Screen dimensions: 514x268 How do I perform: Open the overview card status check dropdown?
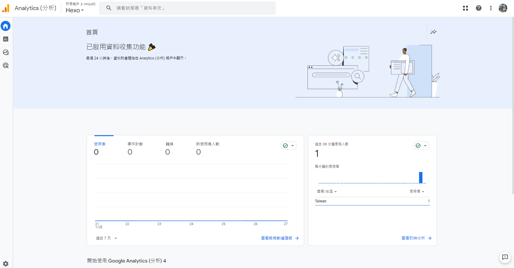[289, 146]
